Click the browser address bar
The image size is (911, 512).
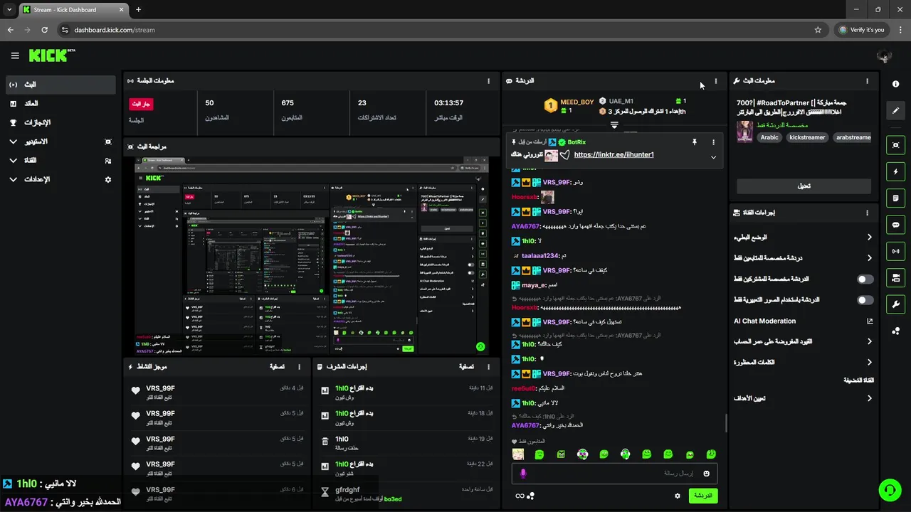441,30
